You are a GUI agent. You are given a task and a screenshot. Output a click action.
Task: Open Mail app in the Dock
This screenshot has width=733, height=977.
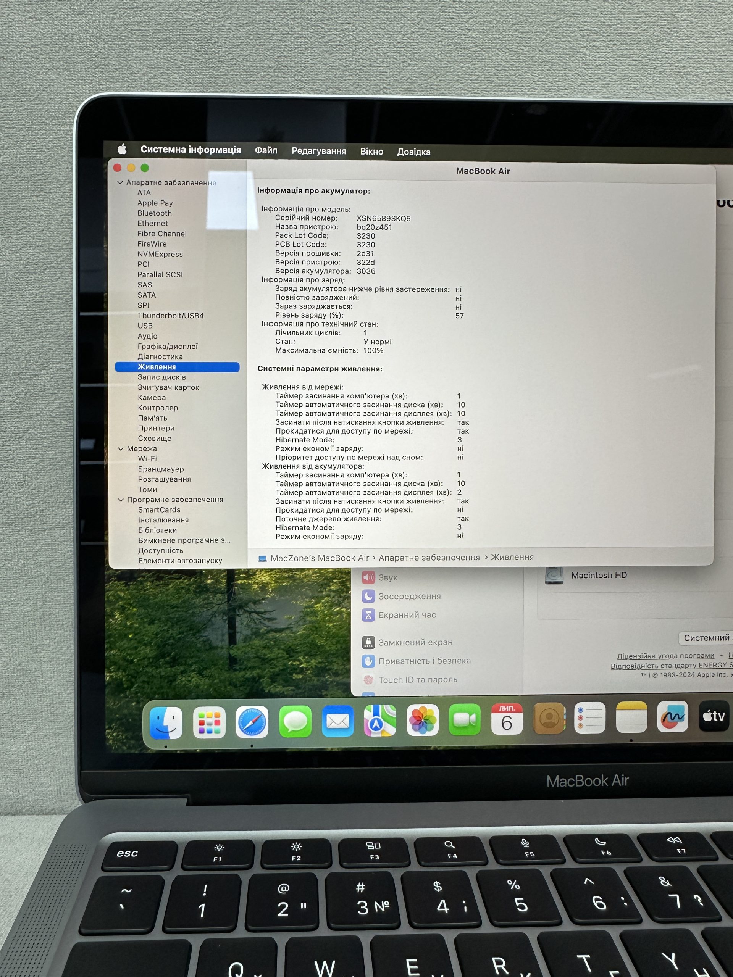[x=337, y=721]
